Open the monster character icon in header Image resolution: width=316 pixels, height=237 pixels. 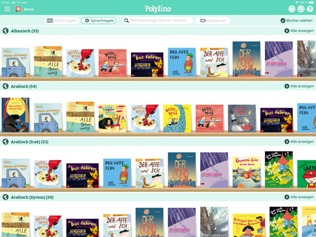click(291, 9)
